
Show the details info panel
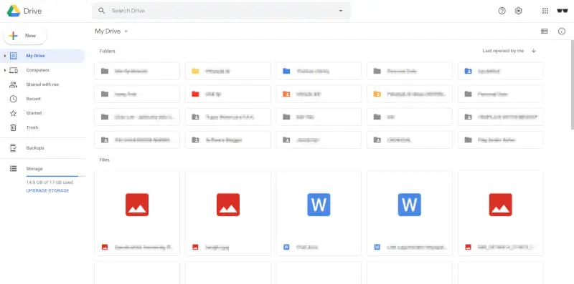click(x=562, y=31)
